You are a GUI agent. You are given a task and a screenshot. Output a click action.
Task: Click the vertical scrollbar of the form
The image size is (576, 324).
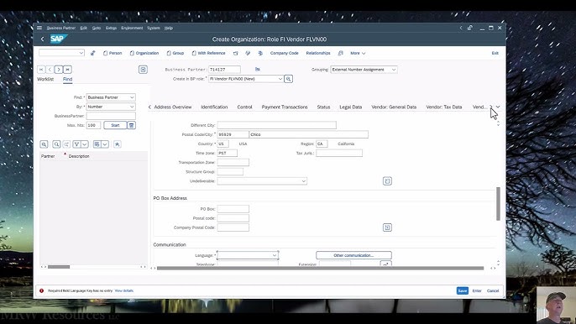498,204
